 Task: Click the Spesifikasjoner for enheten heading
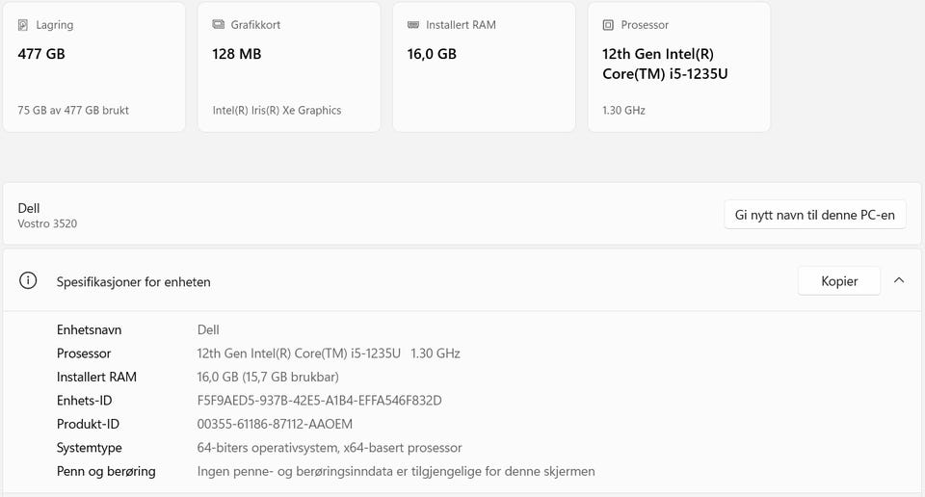133,282
